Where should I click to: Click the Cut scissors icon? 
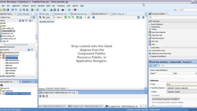(x=21, y=10)
